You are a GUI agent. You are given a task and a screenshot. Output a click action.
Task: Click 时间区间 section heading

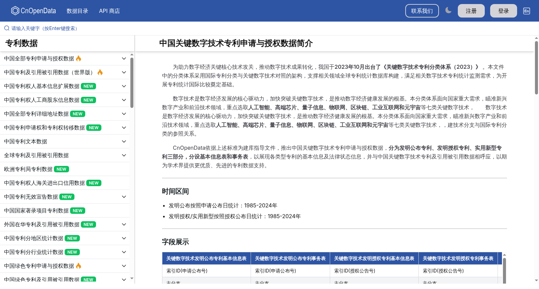coord(176,191)
